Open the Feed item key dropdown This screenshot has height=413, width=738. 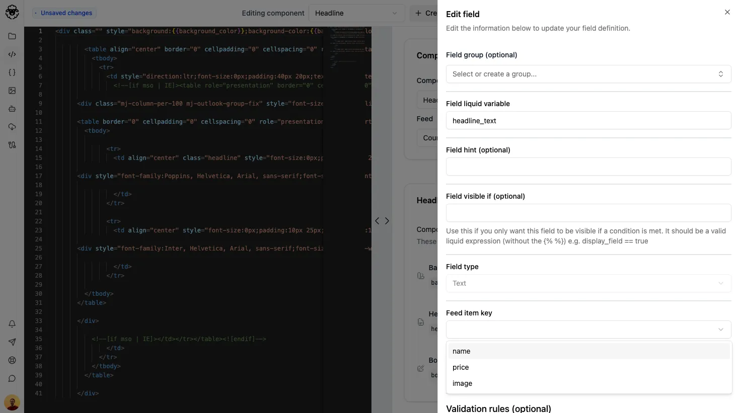coord(588,329)
